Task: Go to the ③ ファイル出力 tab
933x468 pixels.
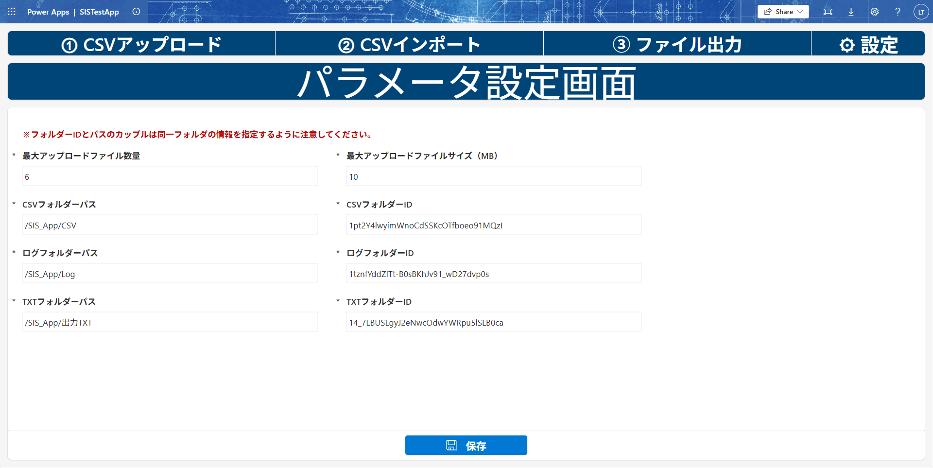Action: tap(677, 44)
